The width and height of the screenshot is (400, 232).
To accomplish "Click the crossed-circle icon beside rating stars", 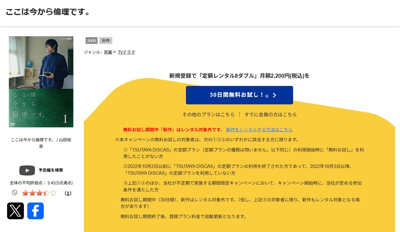I will click(14, 193).
